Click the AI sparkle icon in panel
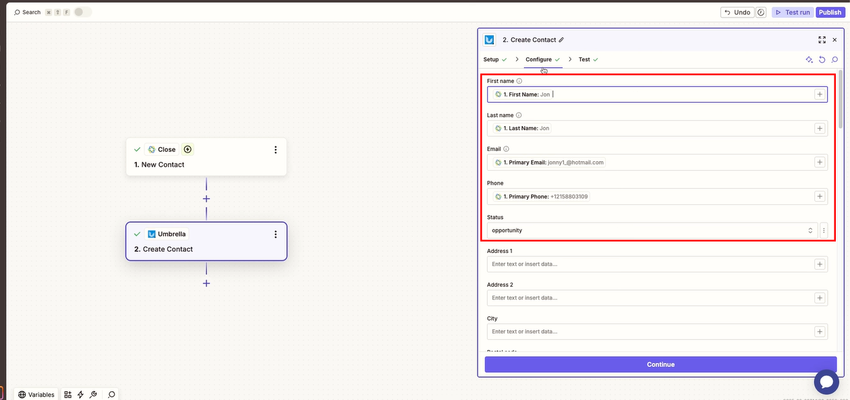Image resolution: width=850 pixels, height=400 pixels. coord(810,59)
